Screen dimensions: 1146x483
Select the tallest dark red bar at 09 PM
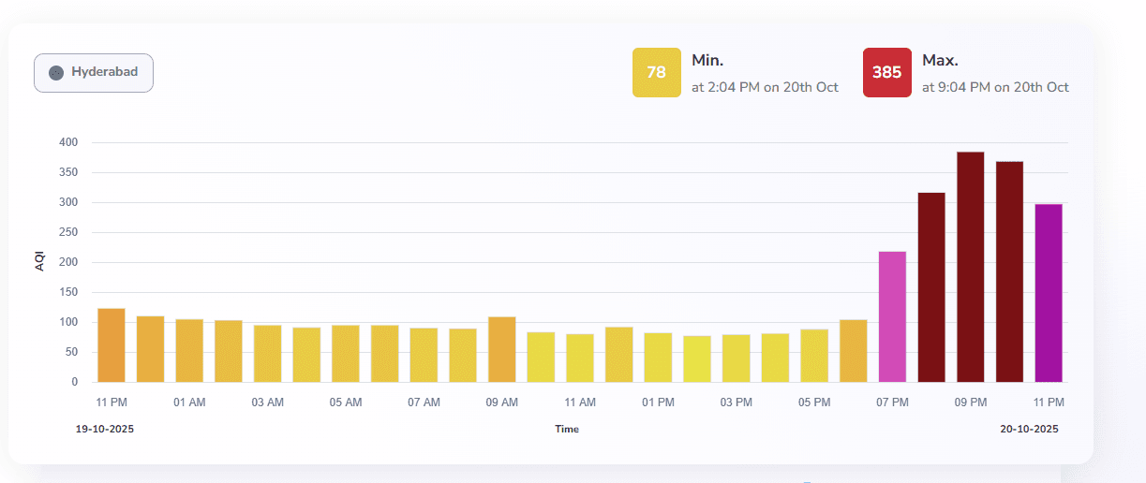970,267
